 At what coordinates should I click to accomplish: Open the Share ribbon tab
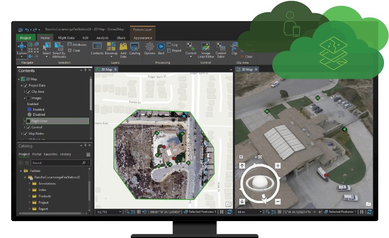[121, 38]
